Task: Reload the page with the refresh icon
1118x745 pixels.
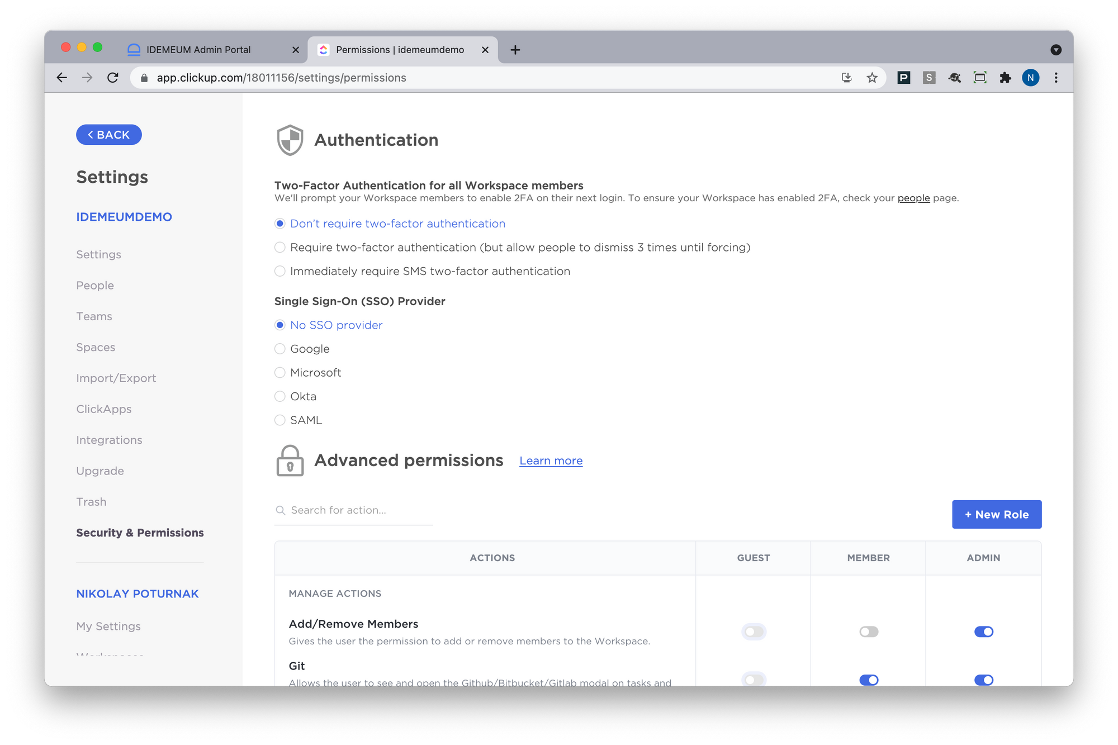Action: [x=113, y=78]
